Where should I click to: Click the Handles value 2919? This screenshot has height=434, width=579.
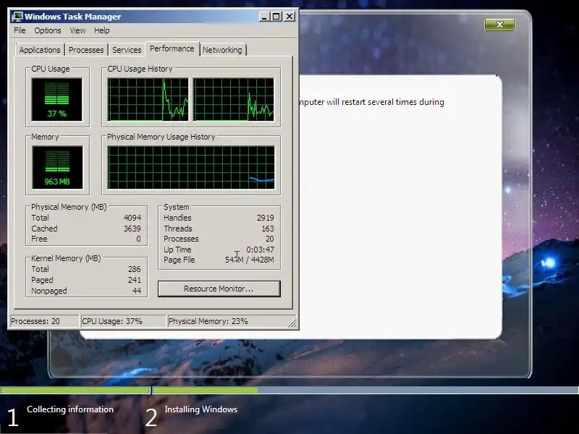[266, 218]
